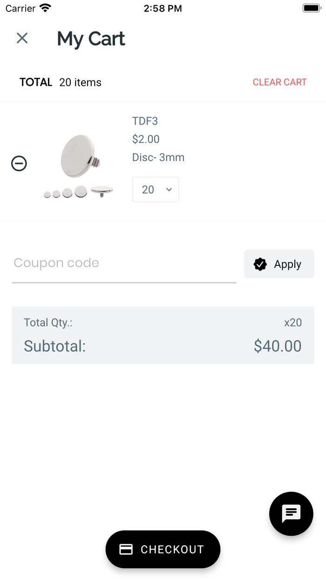Click the CLEAR CART link
Screen dimensions: 326x581
(x=279, y=82)
